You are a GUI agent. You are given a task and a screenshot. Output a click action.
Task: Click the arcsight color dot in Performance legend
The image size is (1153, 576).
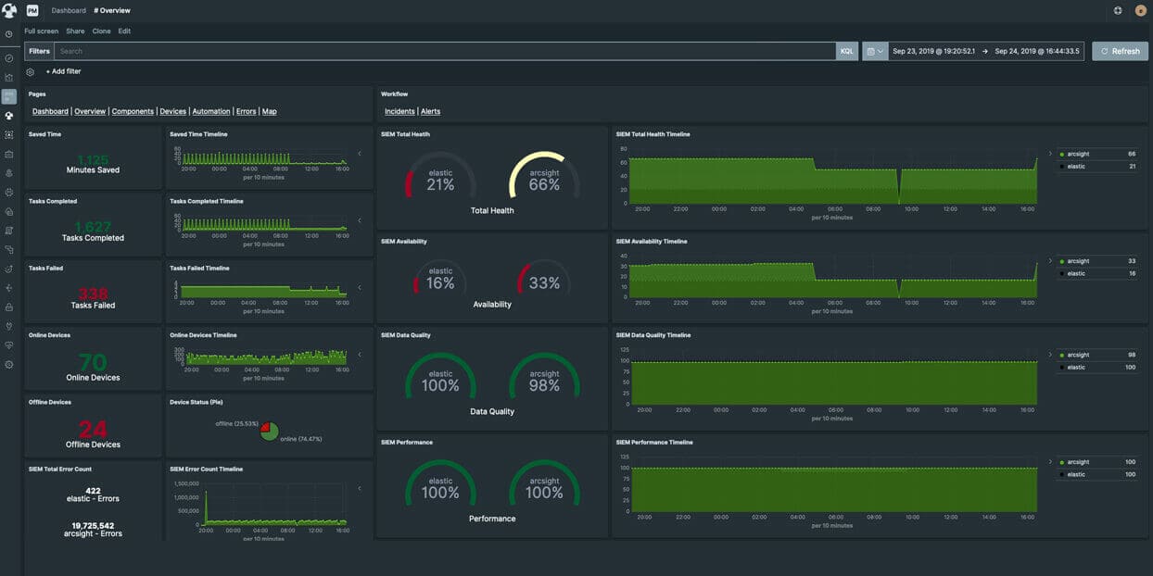point(1061,462)
